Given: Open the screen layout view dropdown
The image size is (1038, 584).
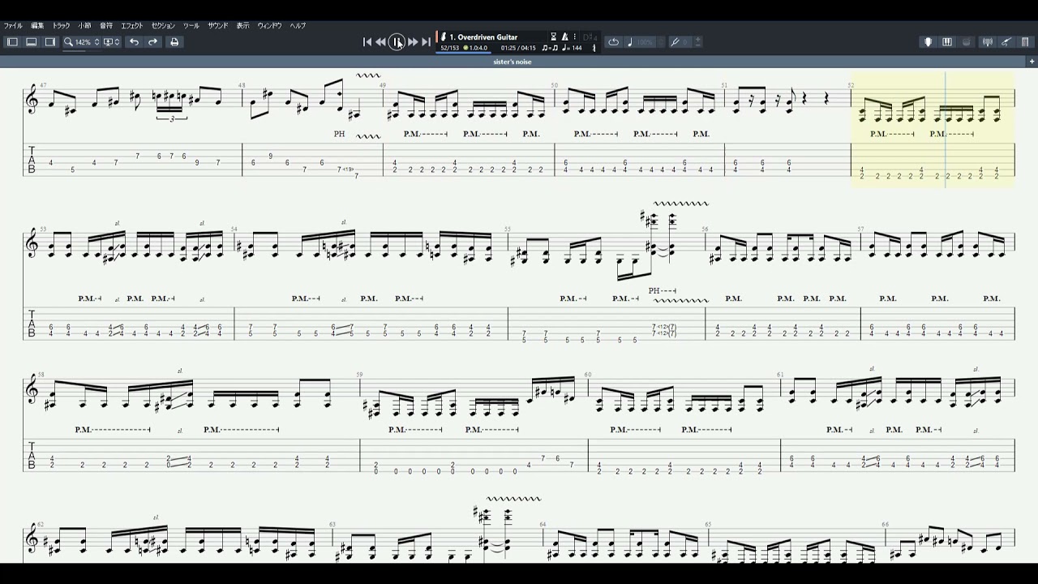Looking at the screenshot, I should 111,42.
